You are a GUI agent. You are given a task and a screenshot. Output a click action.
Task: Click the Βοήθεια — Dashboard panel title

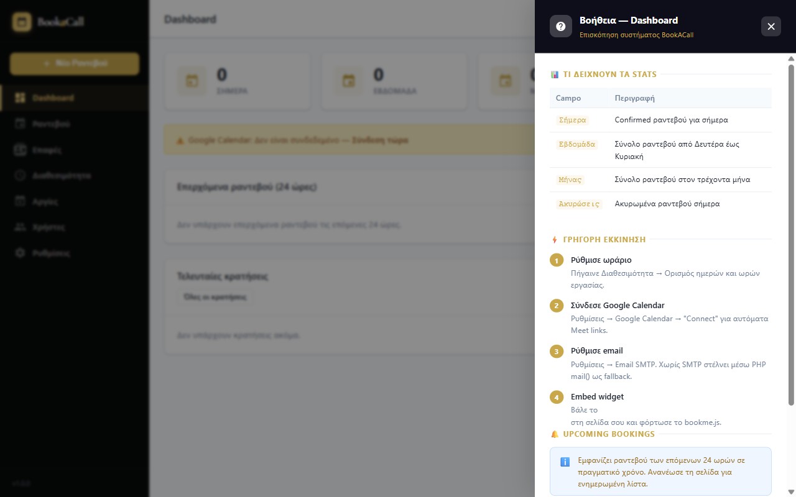click(x=629, y=21)
